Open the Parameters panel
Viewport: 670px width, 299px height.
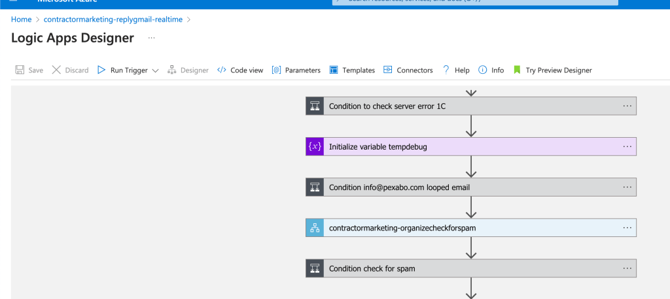point(296,70)
